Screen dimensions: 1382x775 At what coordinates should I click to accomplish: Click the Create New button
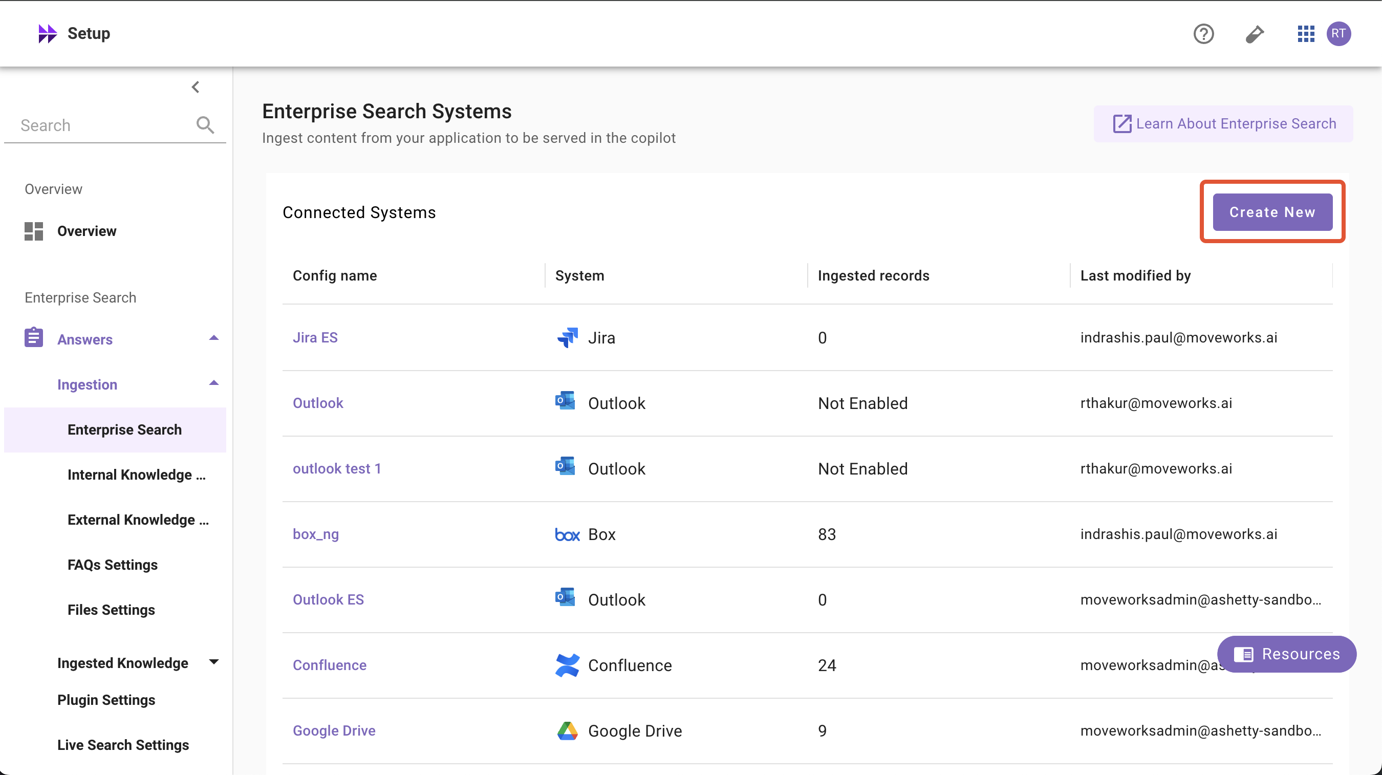point(1272,212)
